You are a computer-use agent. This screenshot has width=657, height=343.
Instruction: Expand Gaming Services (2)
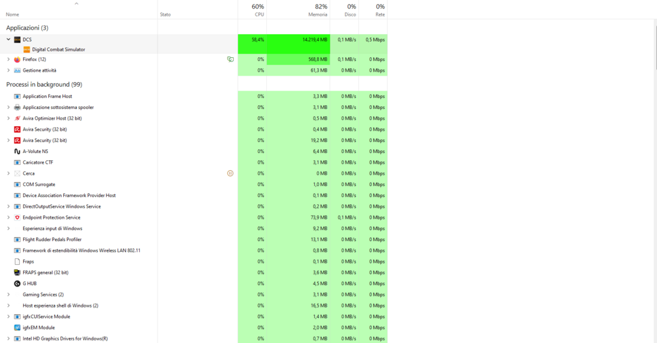tap(9, 295)
